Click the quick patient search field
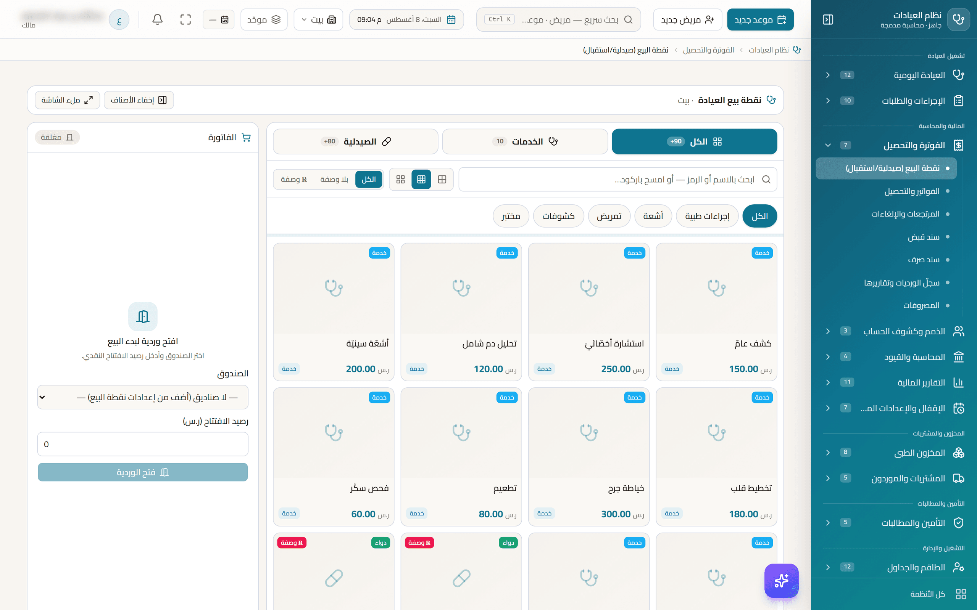 [558, 19]
